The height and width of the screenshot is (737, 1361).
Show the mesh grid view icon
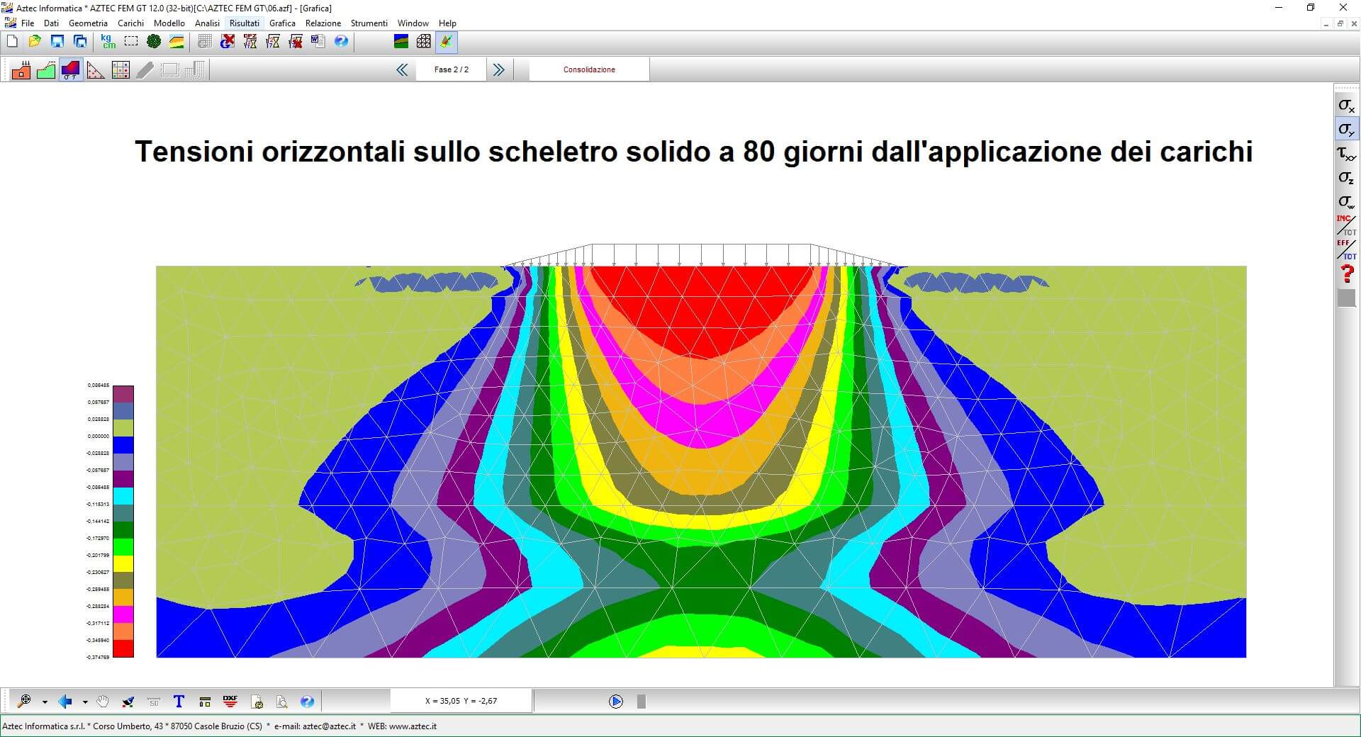click(423, 42)
